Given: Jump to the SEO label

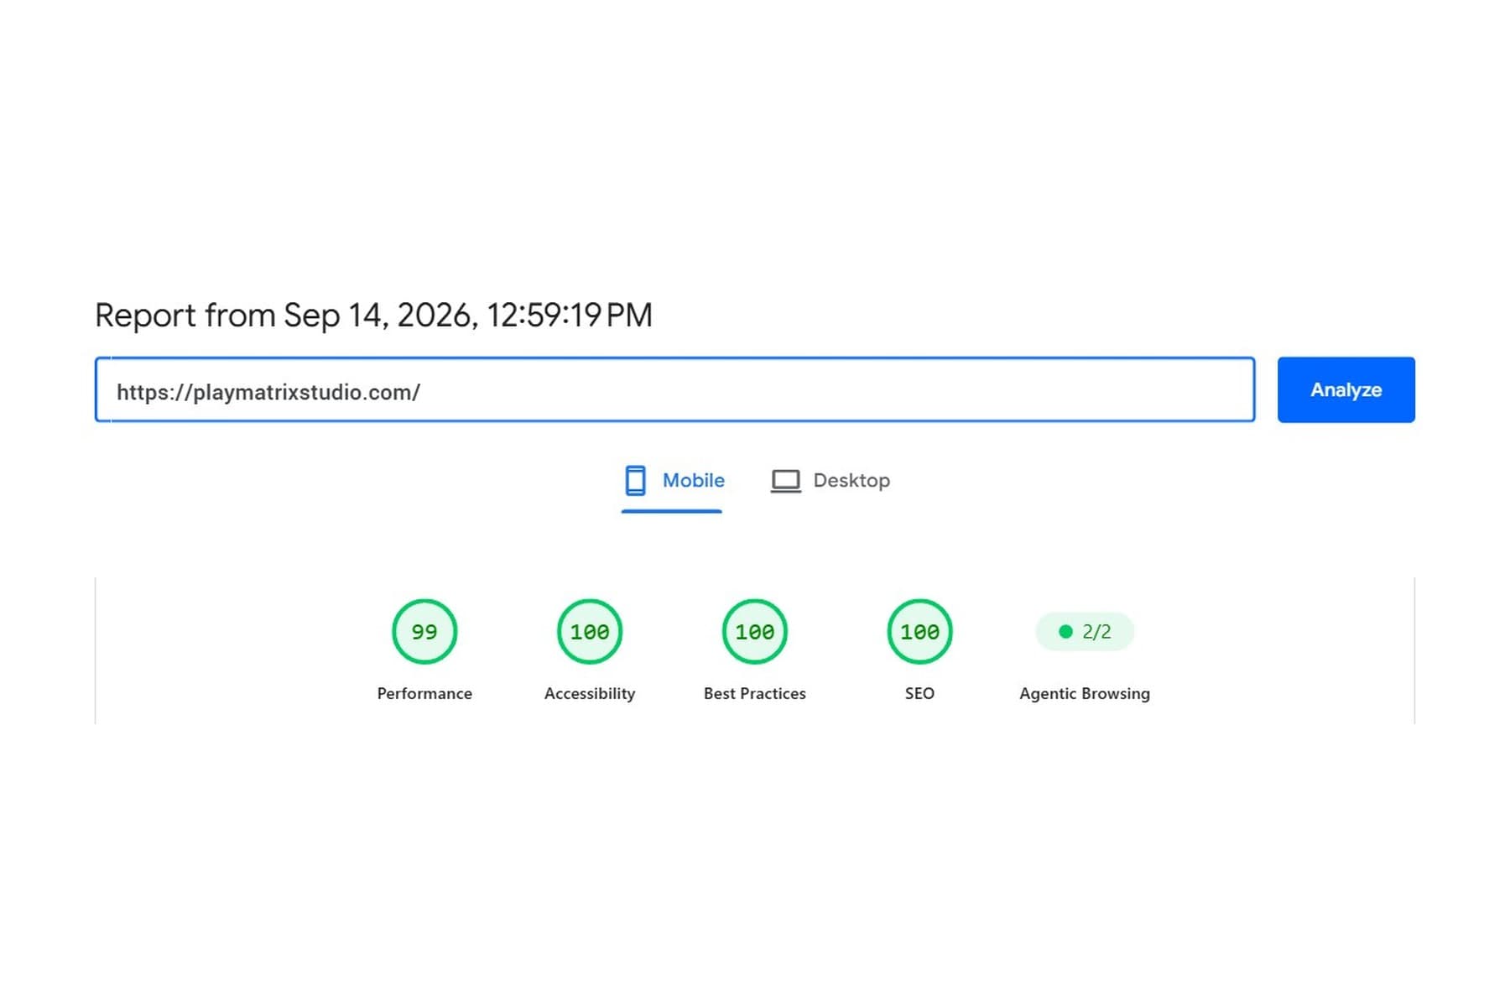Looking at the screenshot, I should 919,693.
